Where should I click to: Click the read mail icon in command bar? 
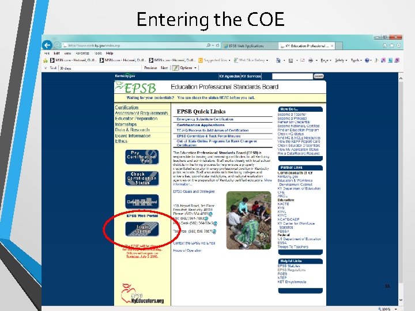coord(303,60)
